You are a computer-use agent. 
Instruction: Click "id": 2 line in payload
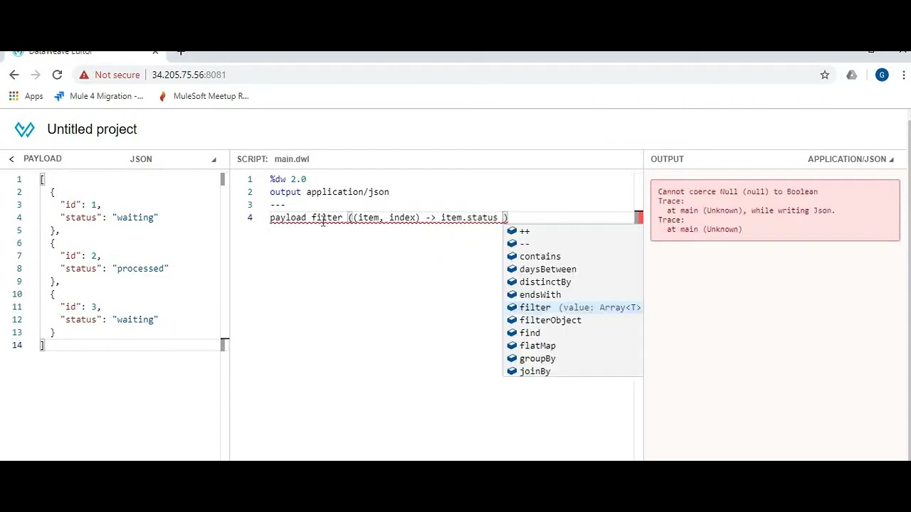point(80,256)
